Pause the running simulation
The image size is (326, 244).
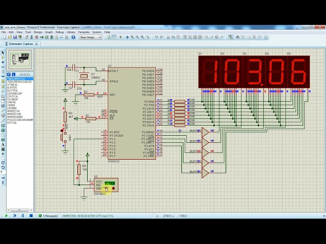click(23, 216)
